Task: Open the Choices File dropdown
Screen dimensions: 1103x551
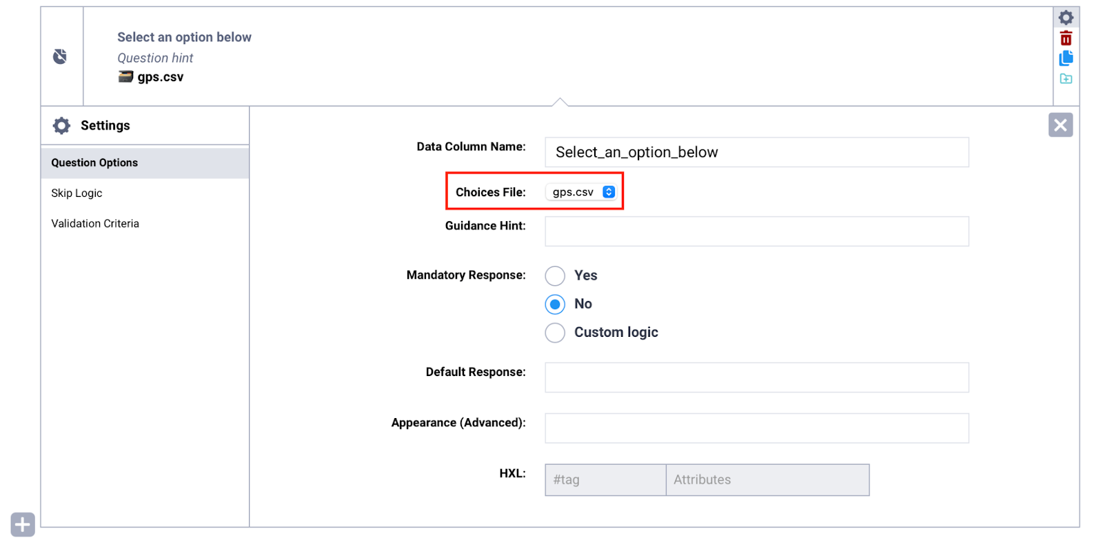Action: pos(583,192)
